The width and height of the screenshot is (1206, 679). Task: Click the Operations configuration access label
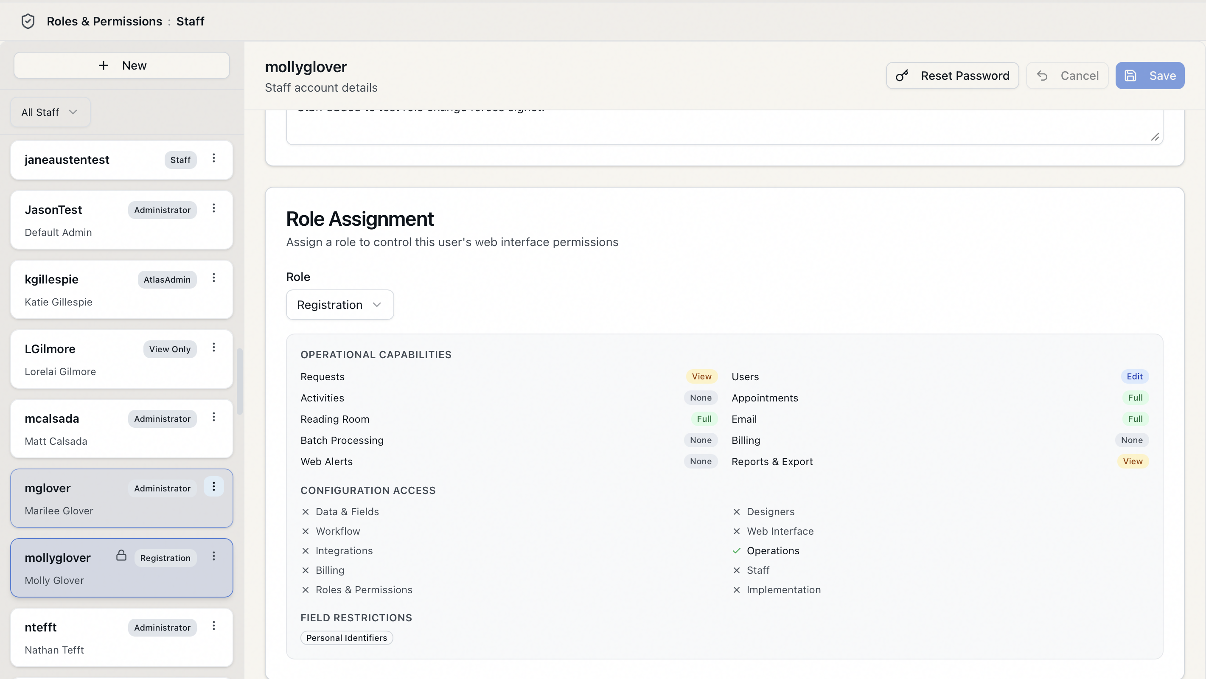pos(773,551)
